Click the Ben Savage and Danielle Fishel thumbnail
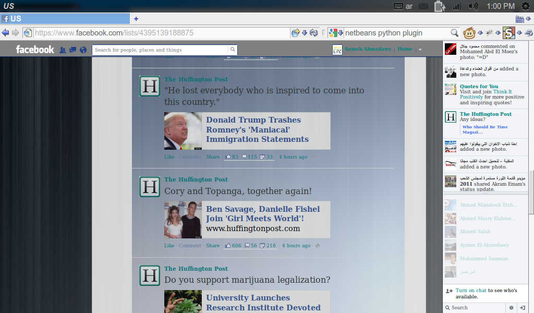Viewport: 534px width, 313px height. [x=183, y=220]
